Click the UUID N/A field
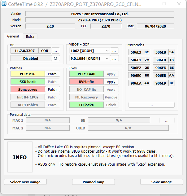The height and width of the screenshot is (196, 187). [x=128, y=128]
